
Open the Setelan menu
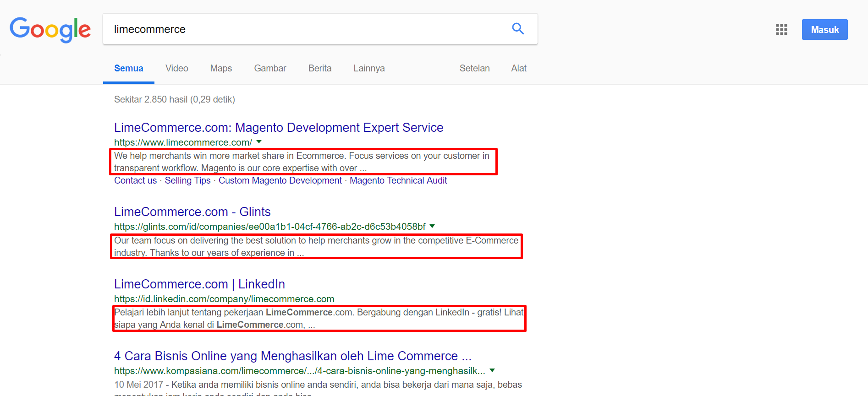click(475, 68)
